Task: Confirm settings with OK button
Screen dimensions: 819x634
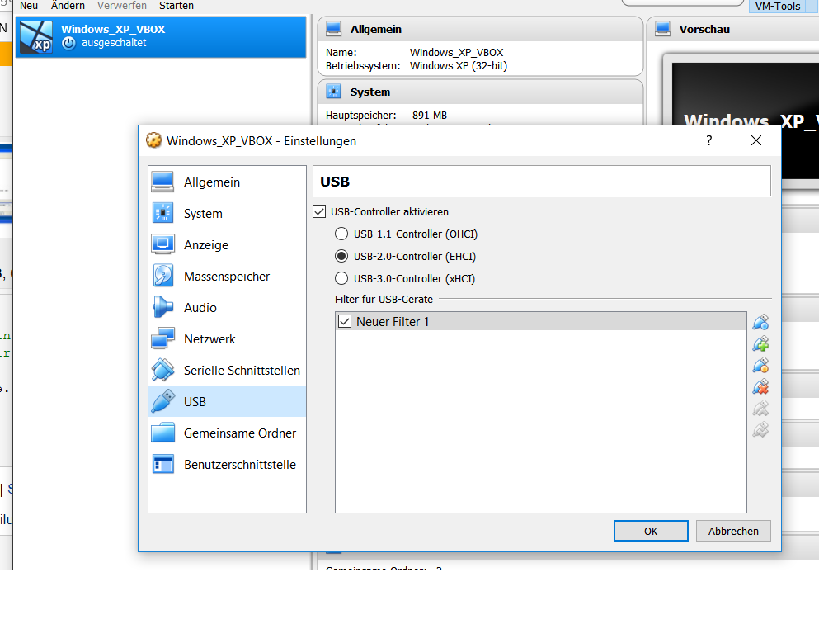Action: point(651,531)
